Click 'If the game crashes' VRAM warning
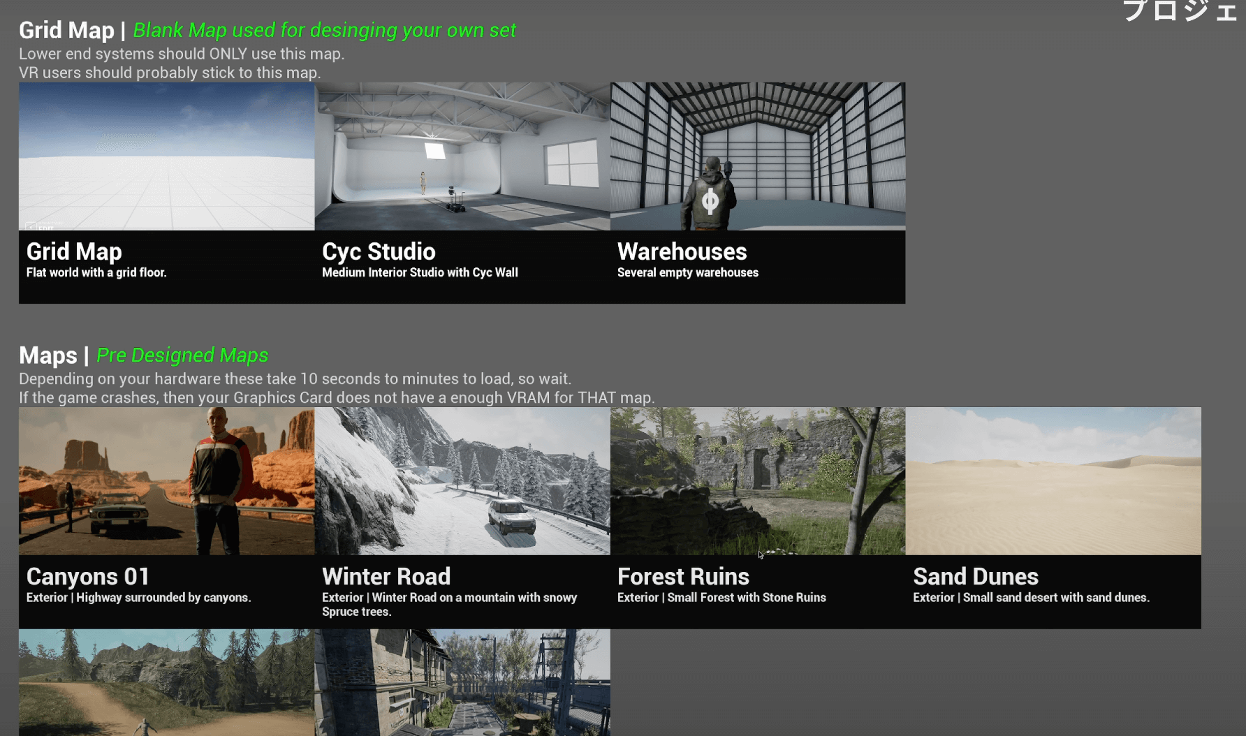 point(337,398)
